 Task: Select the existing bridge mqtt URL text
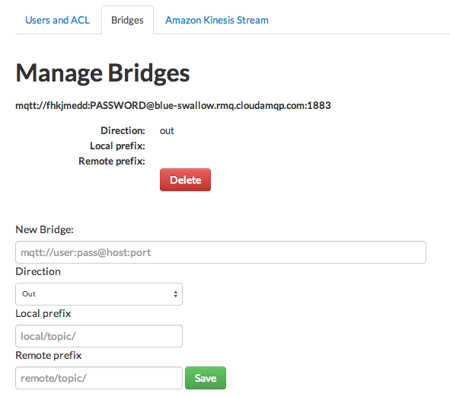coord(173,105)
